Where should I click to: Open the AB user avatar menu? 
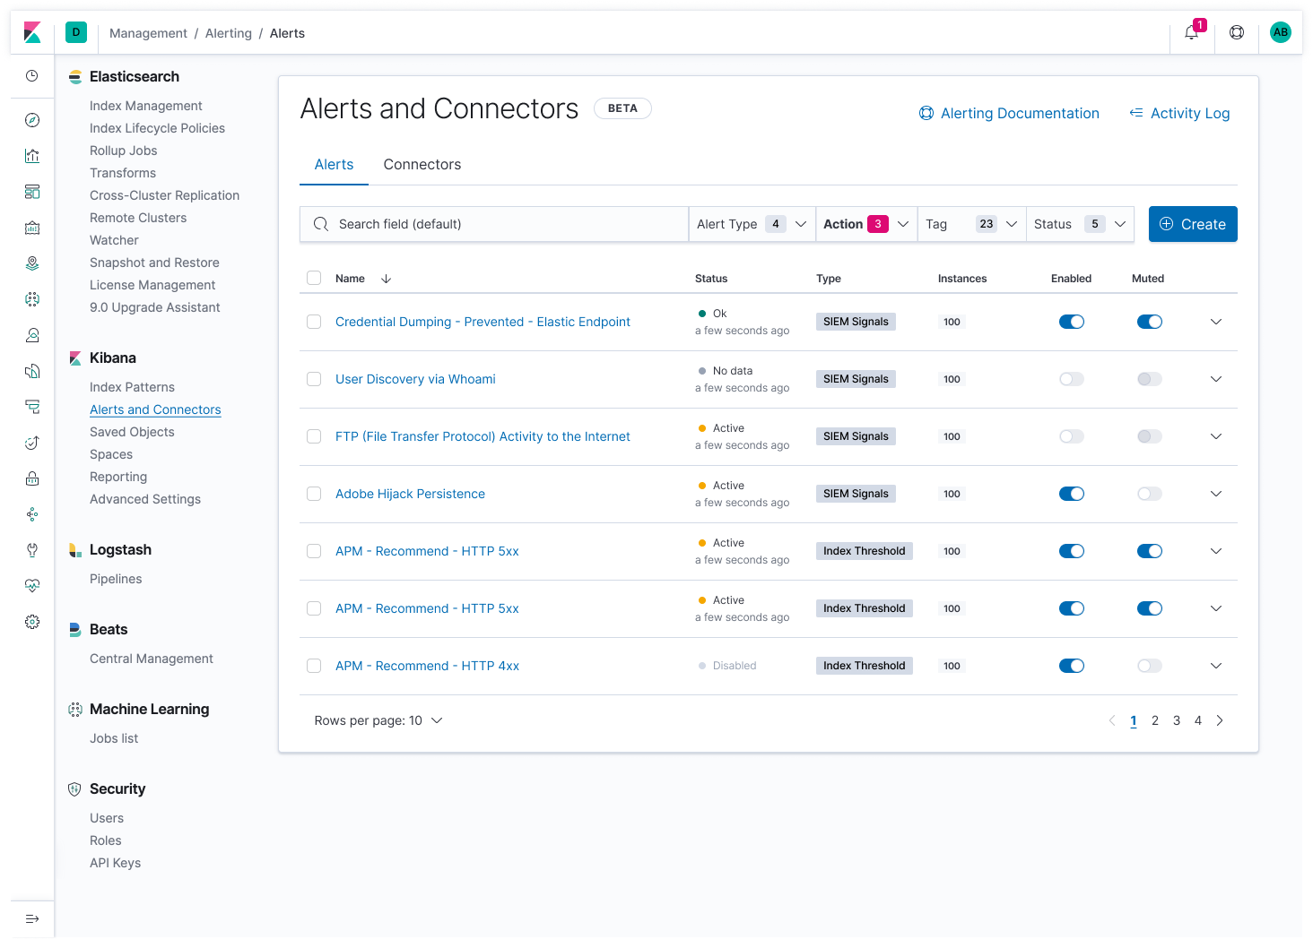[1281, 32]
